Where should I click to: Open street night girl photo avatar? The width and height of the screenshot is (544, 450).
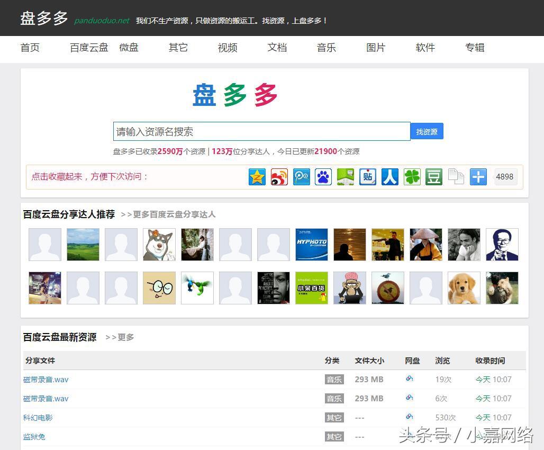click(45, 288)
